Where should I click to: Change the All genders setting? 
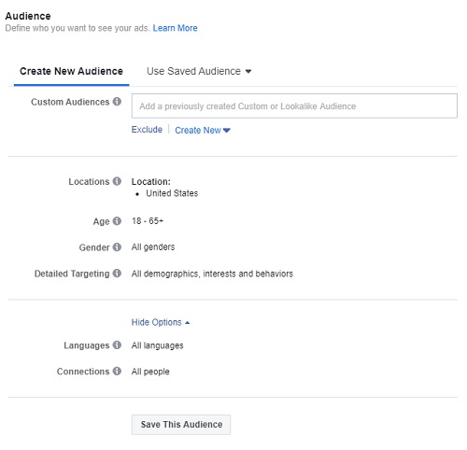pyautogui.click(x=153, y=247)
